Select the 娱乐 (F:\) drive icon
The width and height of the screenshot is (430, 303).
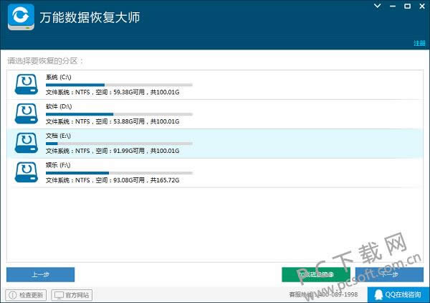coord(27,172)
